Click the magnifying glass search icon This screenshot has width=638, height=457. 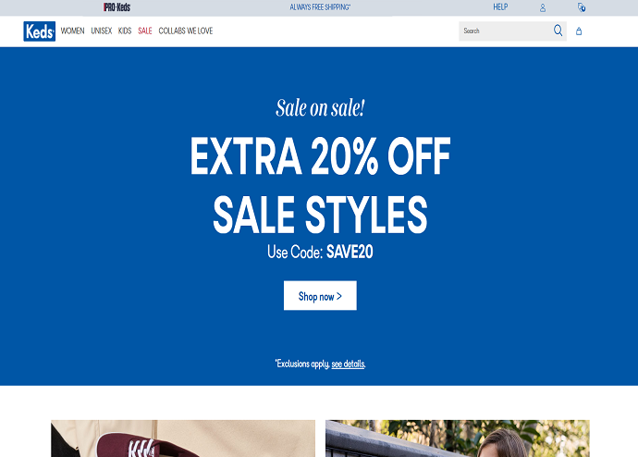coord(558,31)
